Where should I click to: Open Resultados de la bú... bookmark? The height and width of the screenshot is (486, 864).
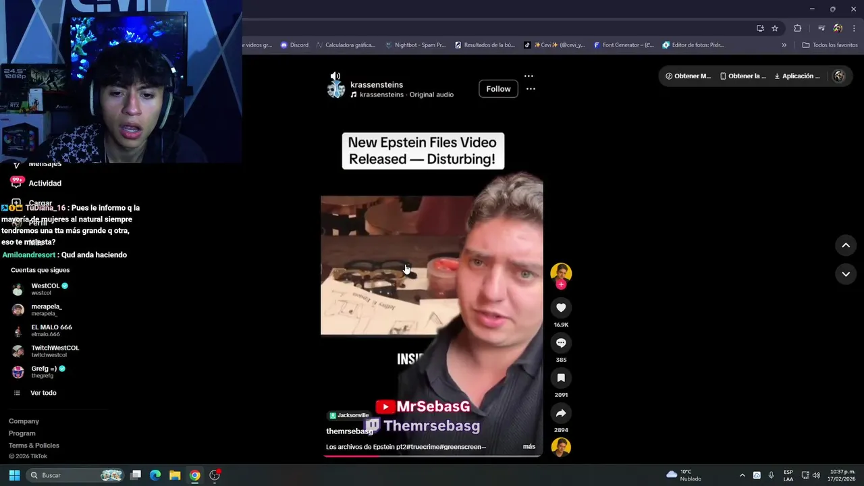485,45
